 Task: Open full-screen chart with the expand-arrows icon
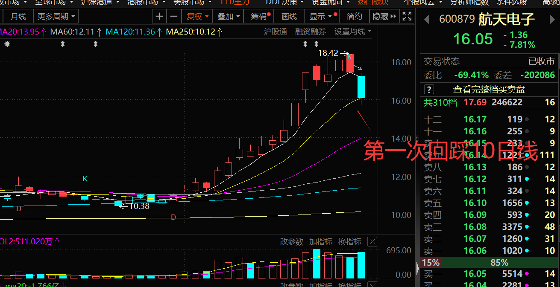pyautogui.click(x=407, y=17)
